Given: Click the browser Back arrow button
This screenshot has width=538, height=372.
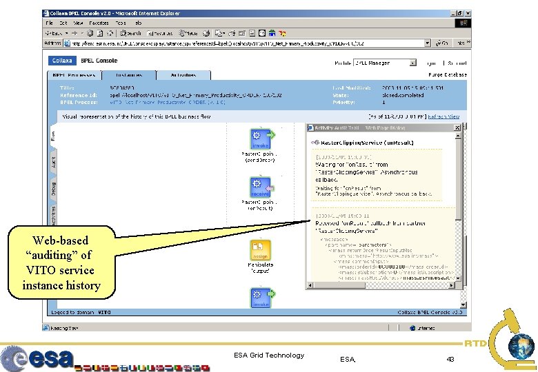Looking at the screenshot, I should (x=55, y=33).
